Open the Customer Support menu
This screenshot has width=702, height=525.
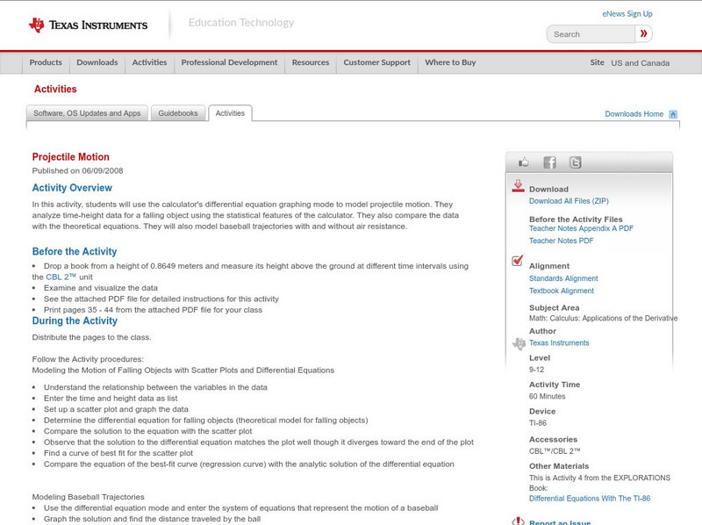377,62
